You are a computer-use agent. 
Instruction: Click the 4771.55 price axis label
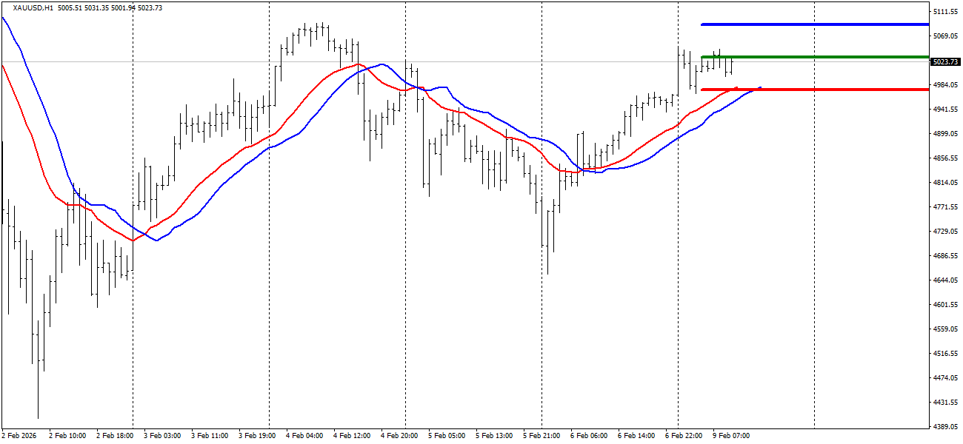click(x=946, y=207)
